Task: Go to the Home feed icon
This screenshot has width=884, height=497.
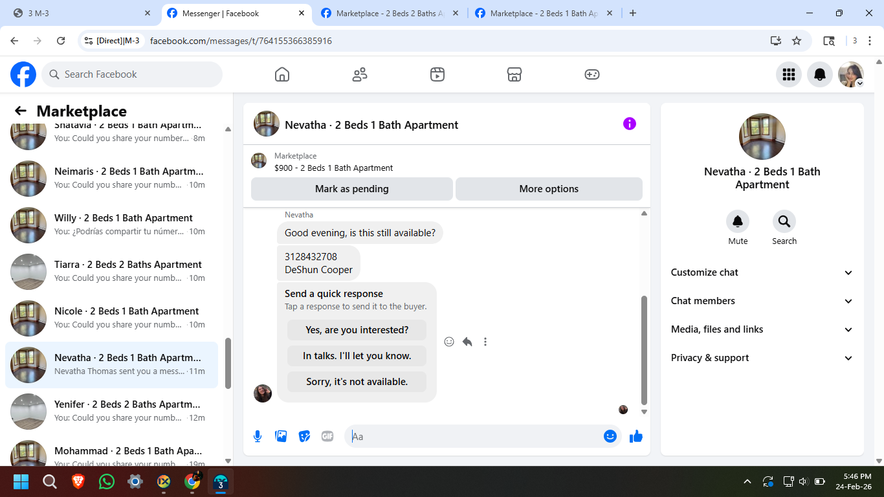Action: [x=282, y=74]
